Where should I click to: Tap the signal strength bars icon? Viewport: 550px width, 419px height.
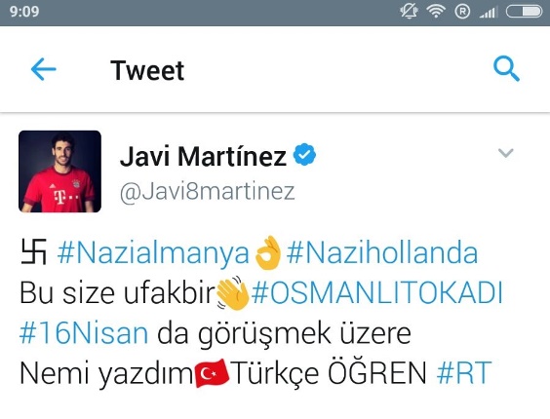pyautogui.click(x=489, y=12)
